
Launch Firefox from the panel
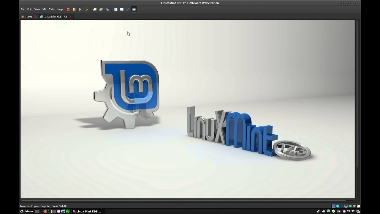click(x=45, y=211)
